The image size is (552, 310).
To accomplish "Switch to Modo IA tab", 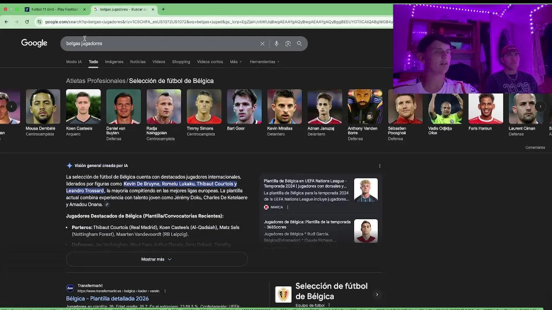I will (x=74, y=62).
